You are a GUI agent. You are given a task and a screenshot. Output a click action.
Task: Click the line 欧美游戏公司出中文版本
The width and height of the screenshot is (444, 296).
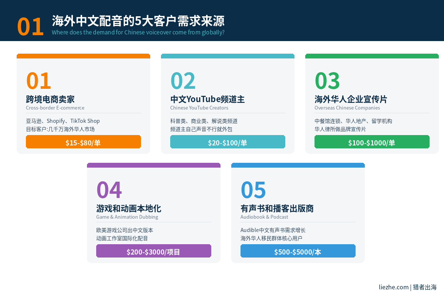click(x=125, y=230)
